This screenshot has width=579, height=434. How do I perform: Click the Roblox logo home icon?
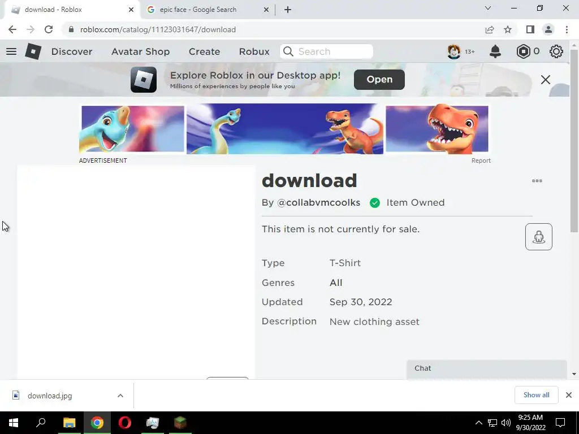(33, 51)
